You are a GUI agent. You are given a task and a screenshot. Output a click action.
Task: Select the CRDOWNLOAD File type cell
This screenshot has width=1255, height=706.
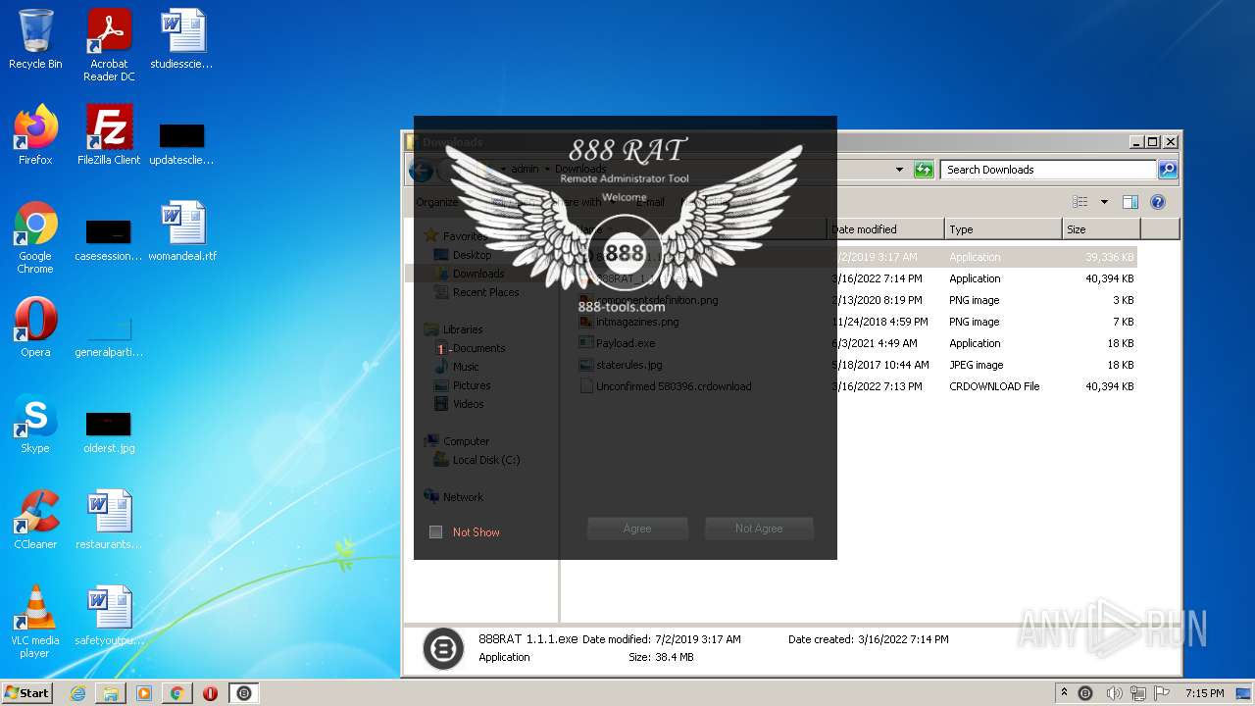tap(994, 386)
